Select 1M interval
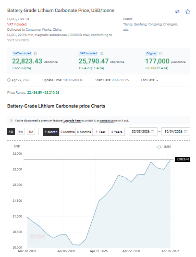 [x=31, y=132]
